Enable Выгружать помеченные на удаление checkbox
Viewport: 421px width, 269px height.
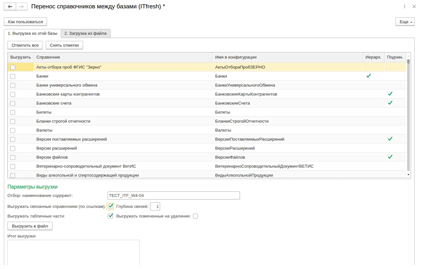coord(195,216)
